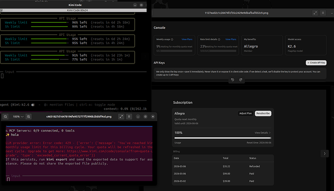Screen dimensions: 334x191
Task: Minimize the c4631827 image viewer window
Action: (x=138, y=116)
